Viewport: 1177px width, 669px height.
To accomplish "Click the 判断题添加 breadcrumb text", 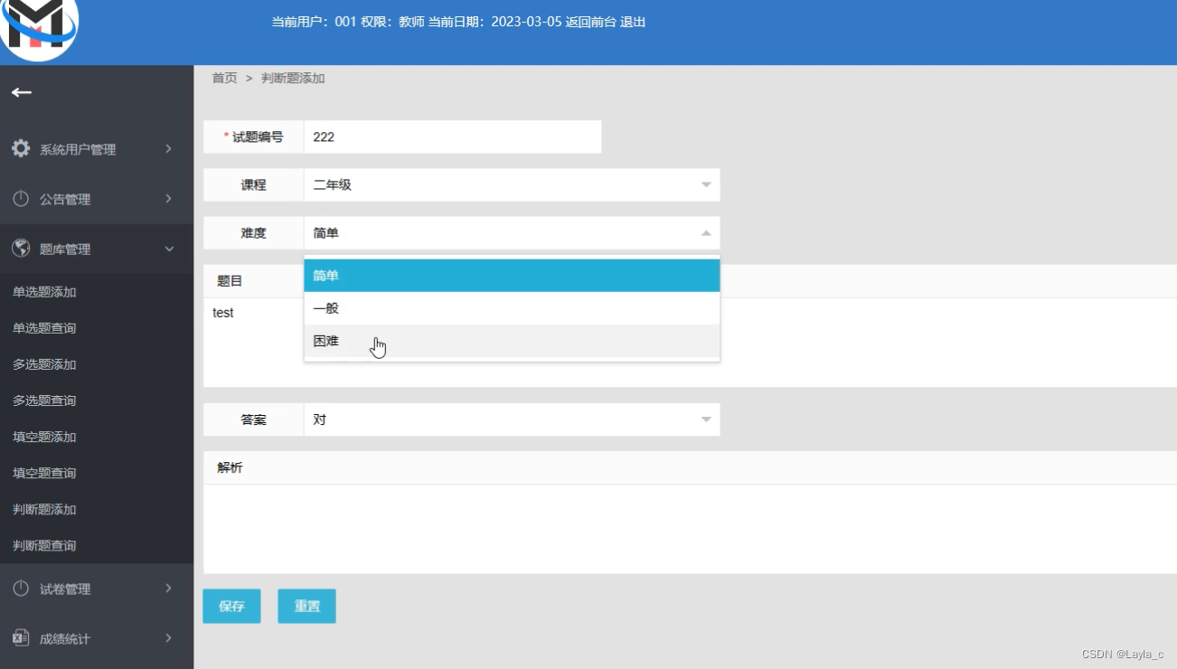I will coord(293,79).
